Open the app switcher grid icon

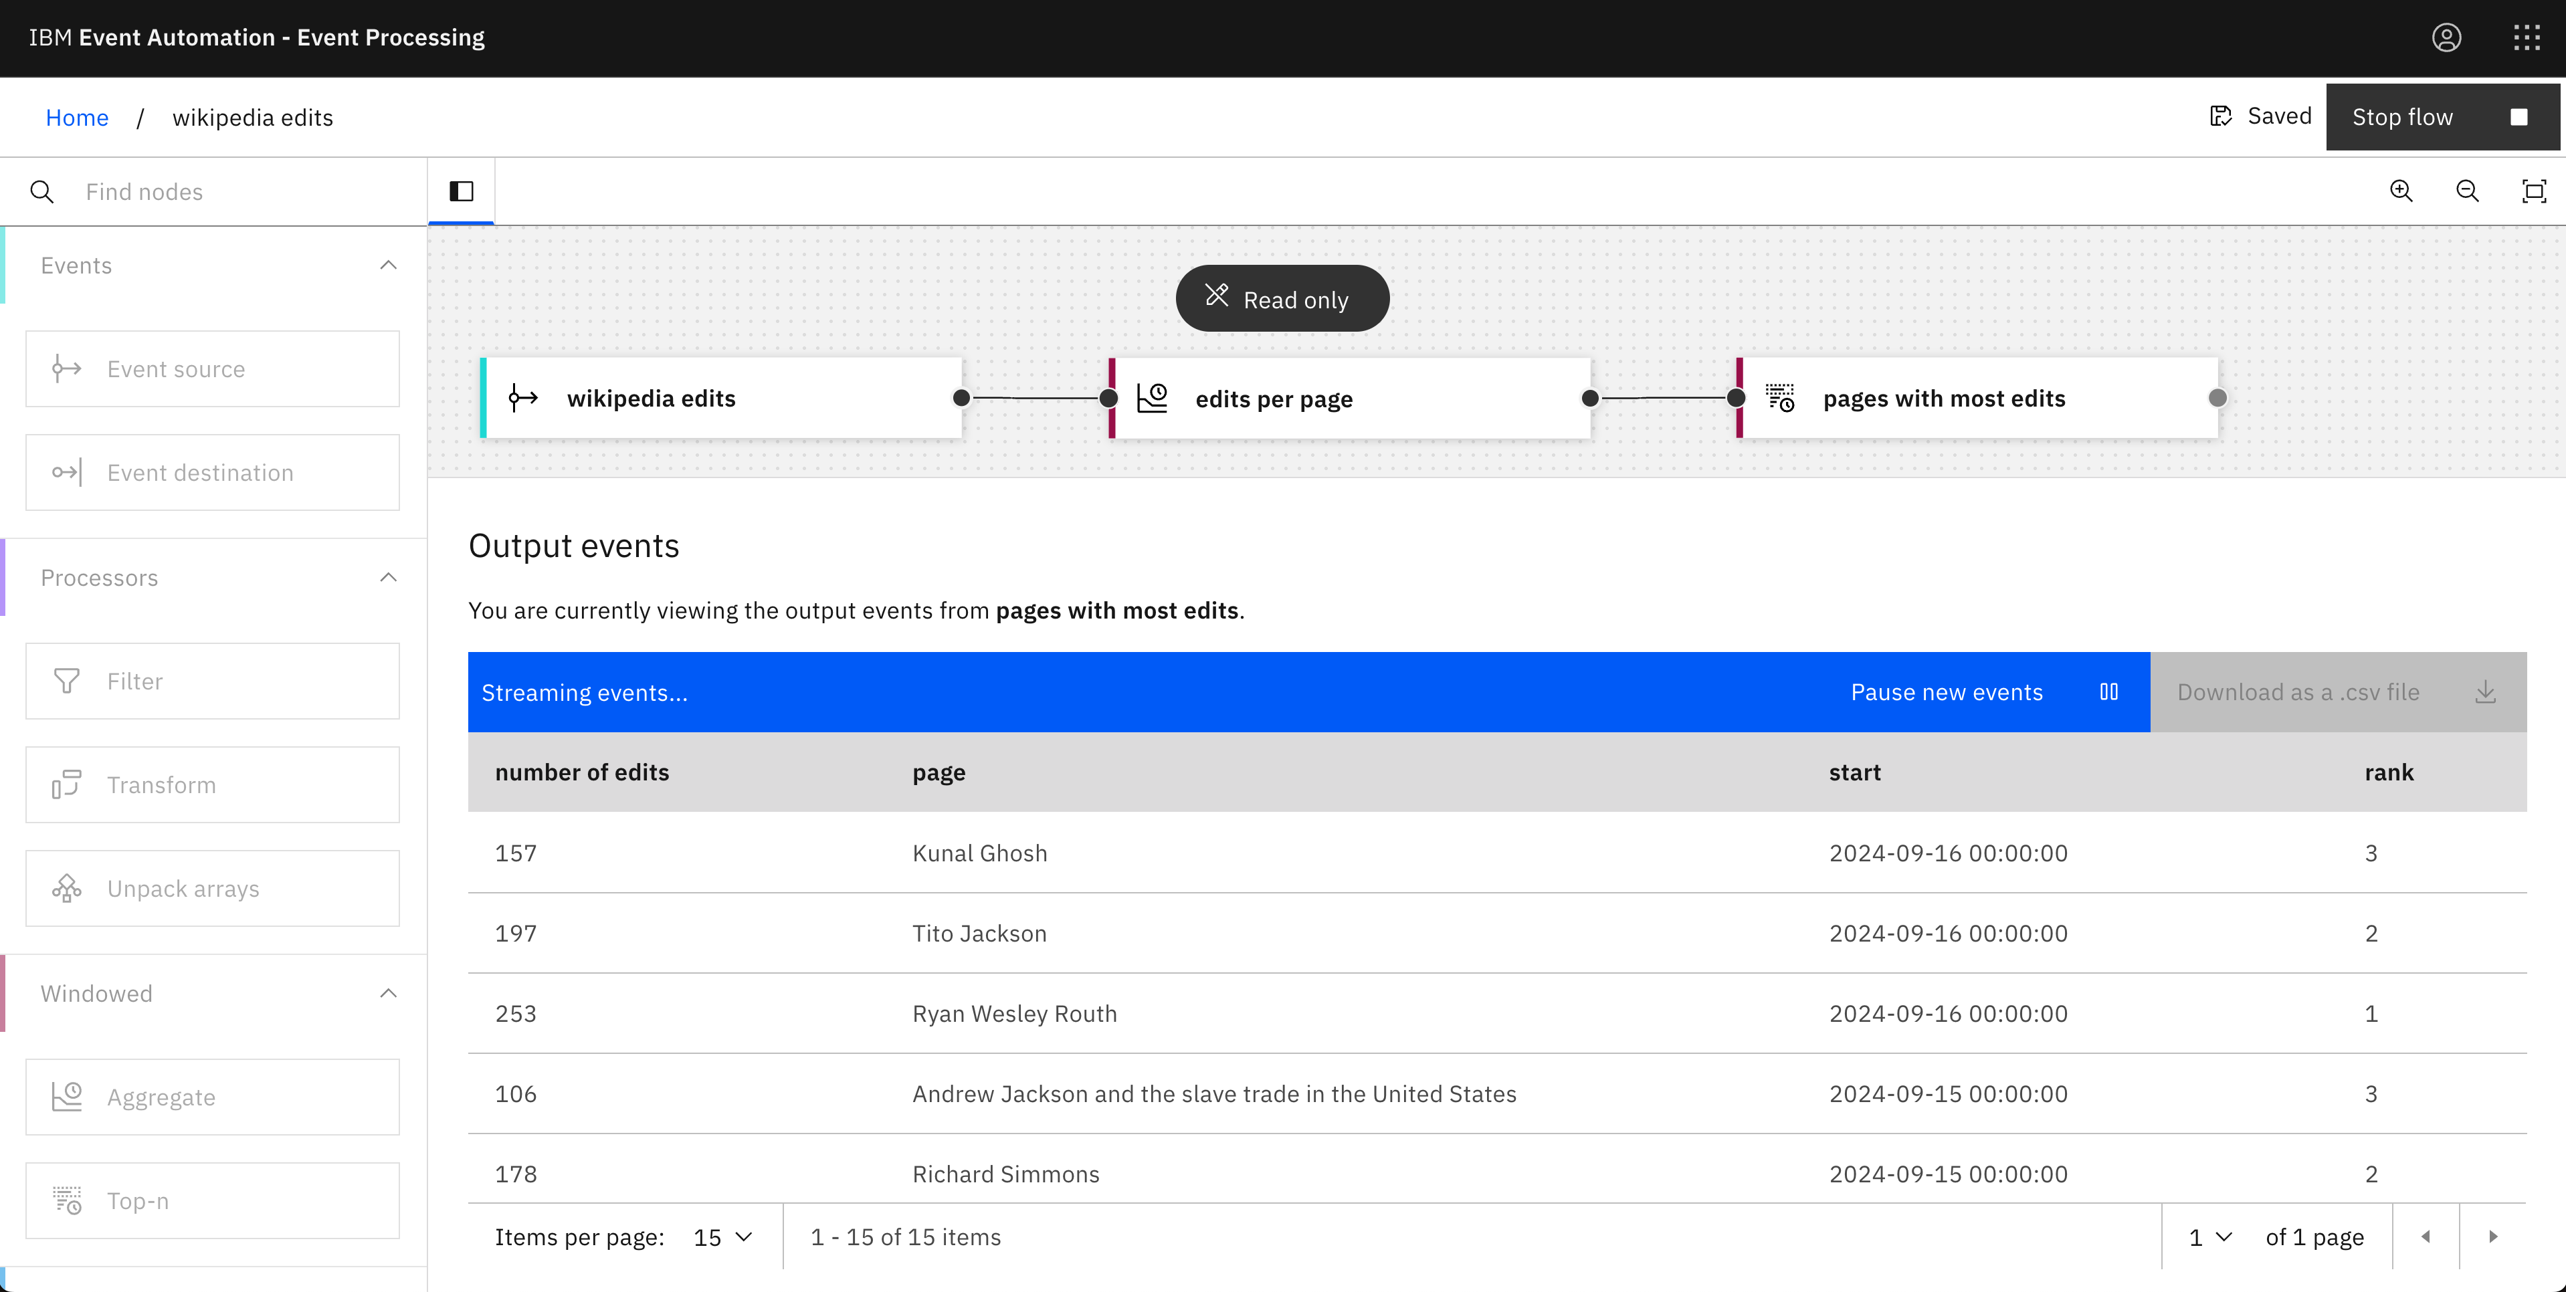pos(2526,38)
